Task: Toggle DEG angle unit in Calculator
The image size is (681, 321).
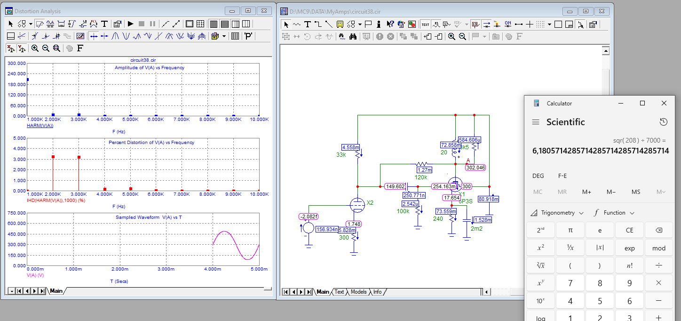Action: coord(538,176)
